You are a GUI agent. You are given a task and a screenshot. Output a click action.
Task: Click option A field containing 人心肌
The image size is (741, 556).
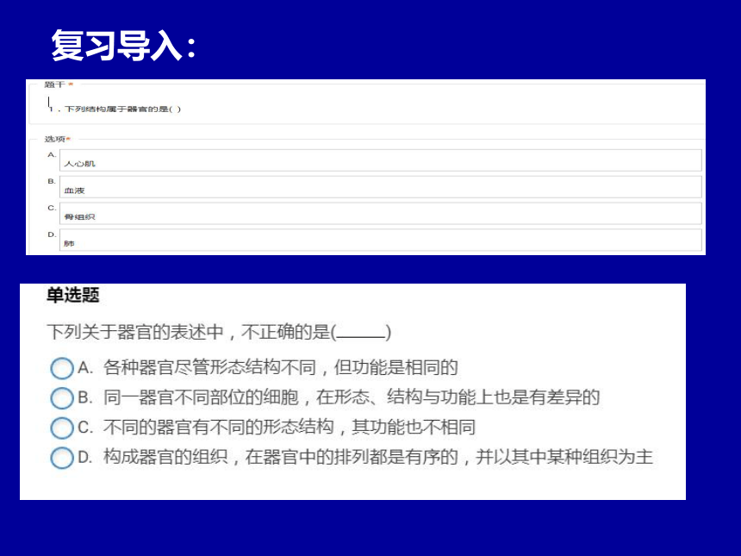381,160
